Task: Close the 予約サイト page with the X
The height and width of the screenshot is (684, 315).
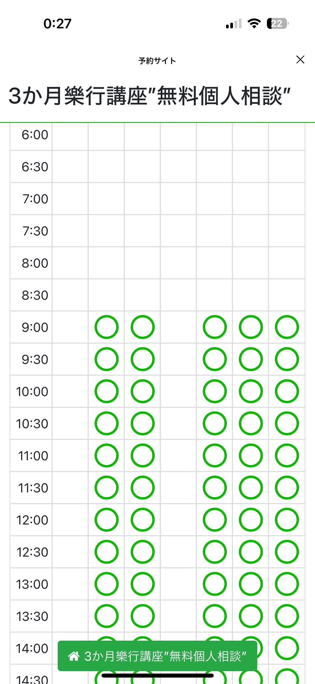Action: [x=300, y=59]
